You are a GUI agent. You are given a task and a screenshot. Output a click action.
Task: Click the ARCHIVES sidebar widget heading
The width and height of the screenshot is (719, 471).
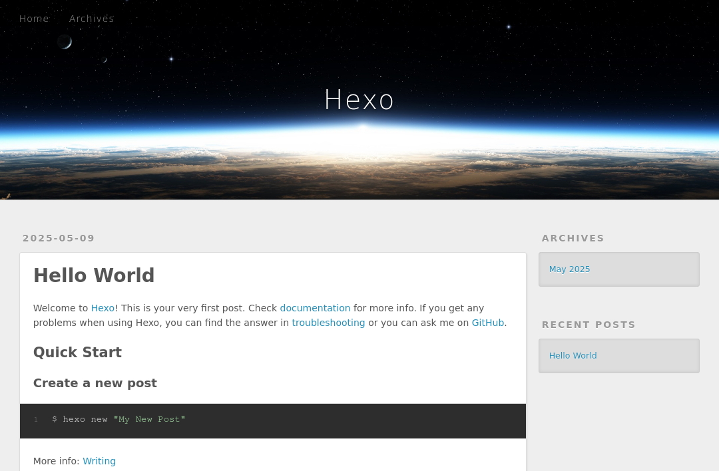pyautogui.click(x=573, y=238)
